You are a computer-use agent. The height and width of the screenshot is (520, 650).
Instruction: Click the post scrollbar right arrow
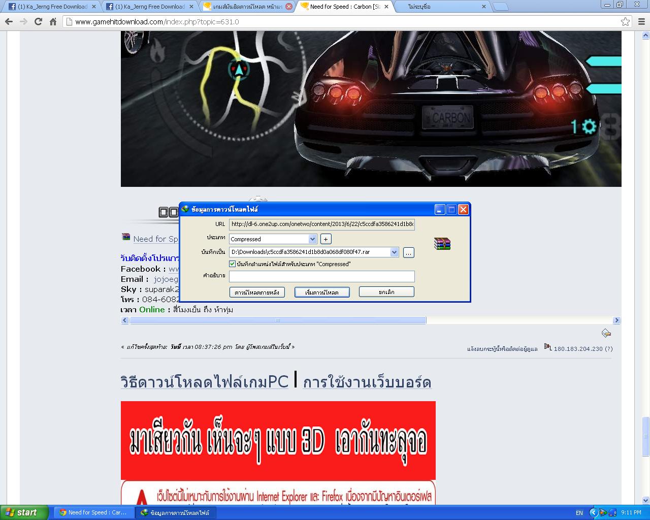pos(616,320)
